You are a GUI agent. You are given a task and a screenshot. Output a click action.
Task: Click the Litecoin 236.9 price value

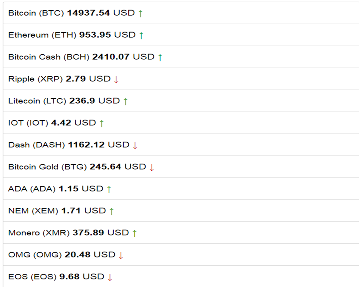(x=82, y=101)
